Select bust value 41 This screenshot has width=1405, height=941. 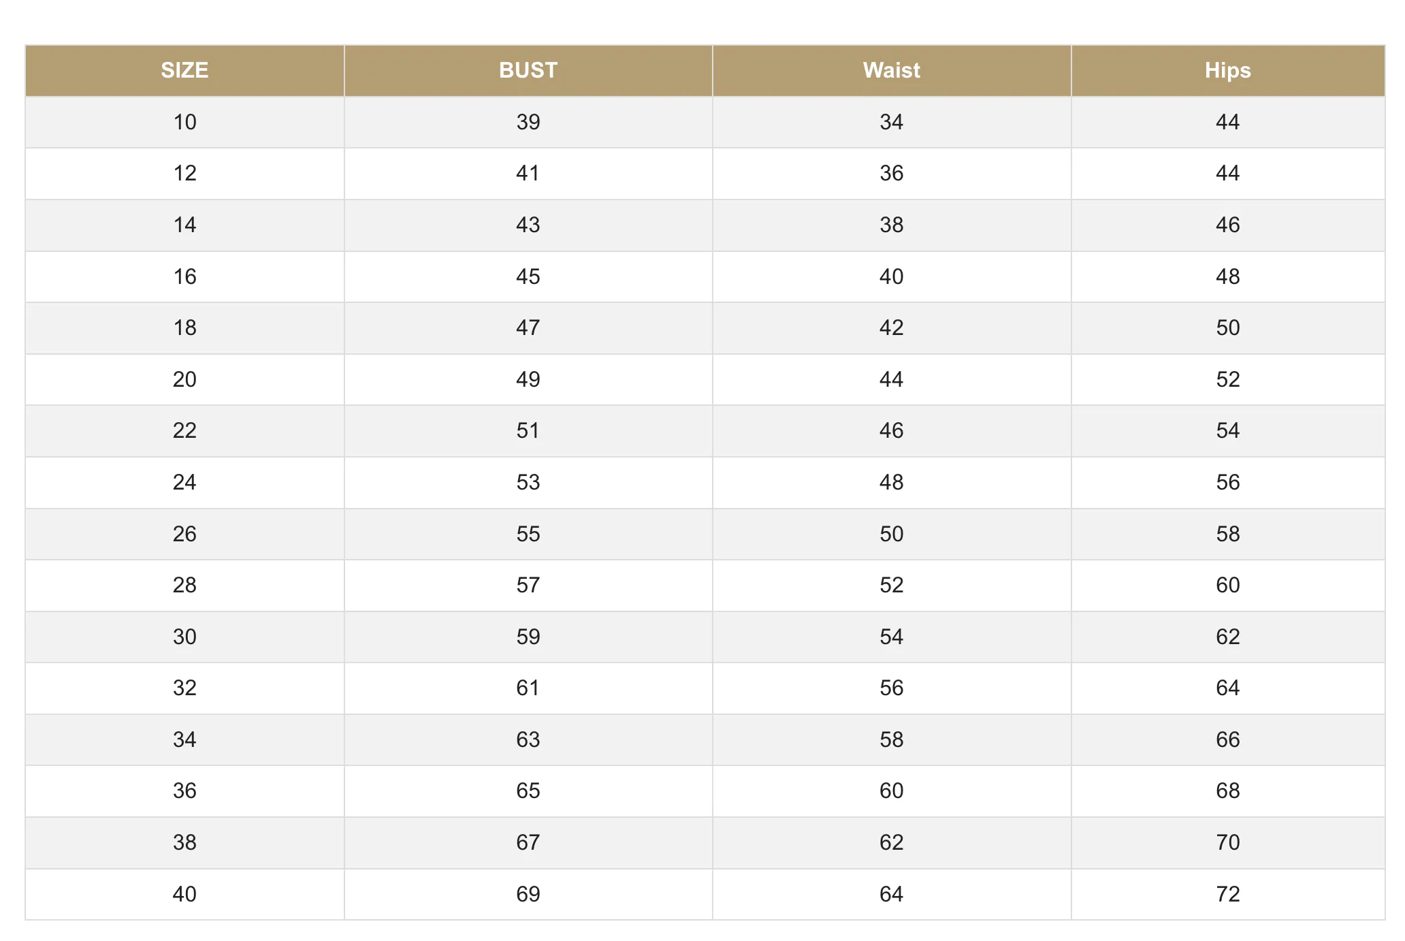coord(528,173)
